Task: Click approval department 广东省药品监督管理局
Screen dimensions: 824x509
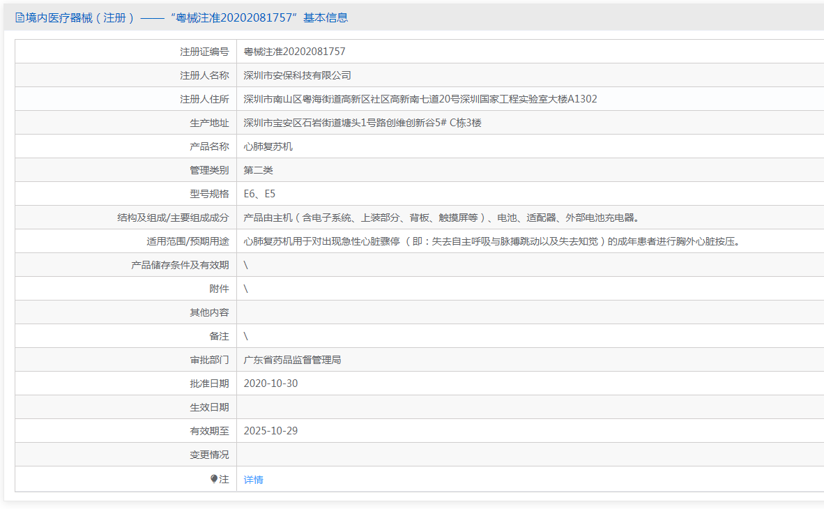Action: [x=292, y=360]
